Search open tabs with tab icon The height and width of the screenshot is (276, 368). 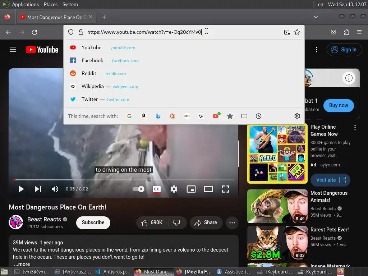point(244,116)
